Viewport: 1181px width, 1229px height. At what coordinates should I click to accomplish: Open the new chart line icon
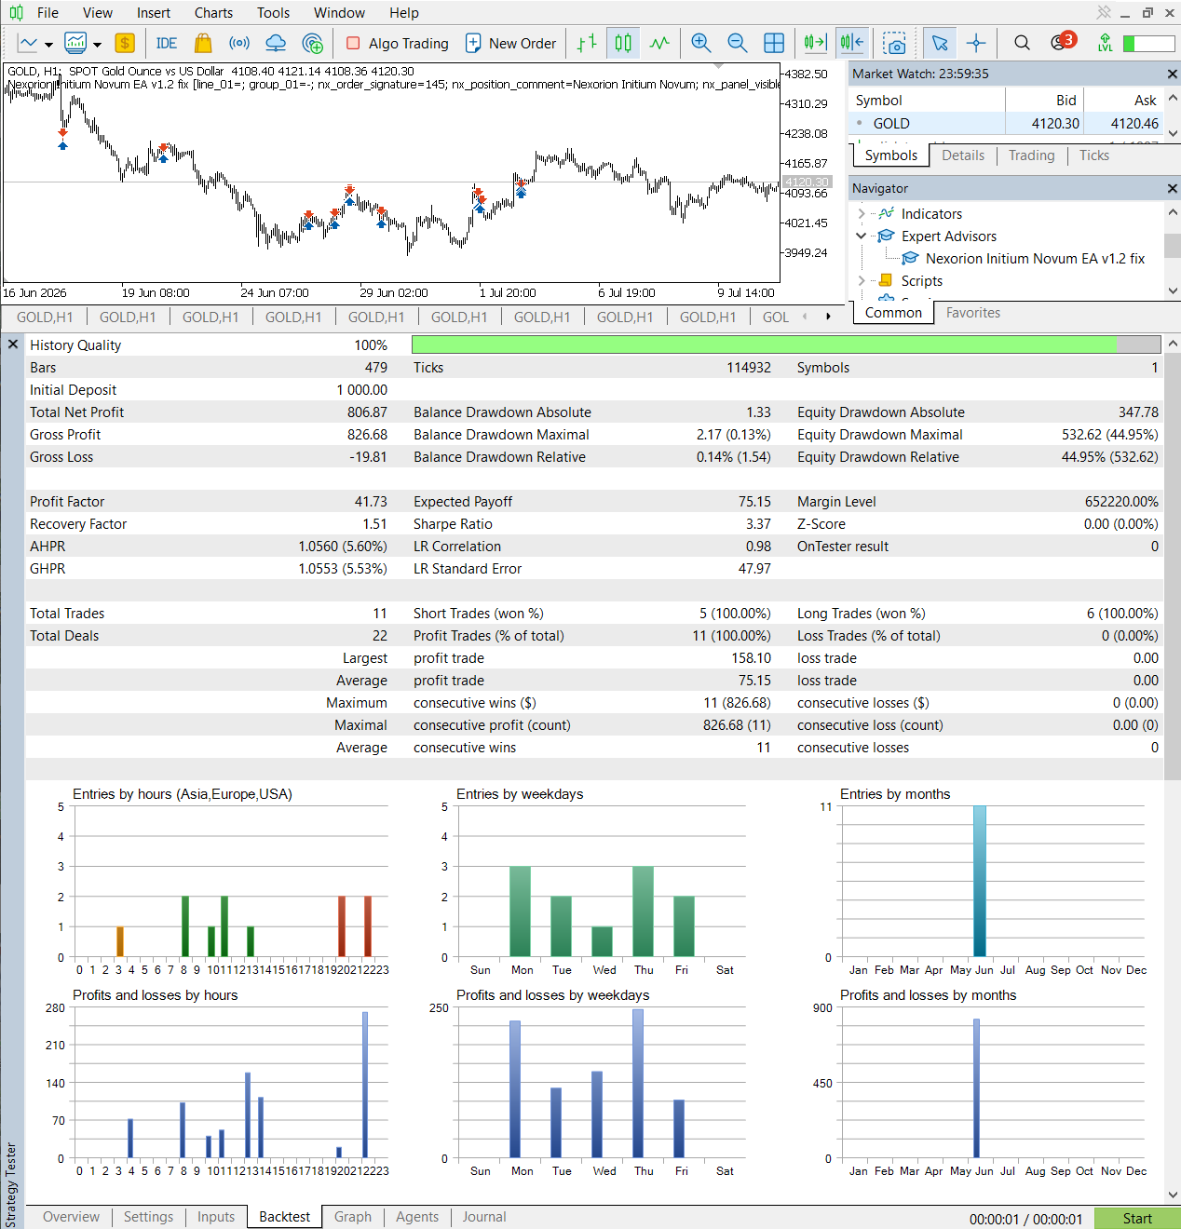[28, 43]
